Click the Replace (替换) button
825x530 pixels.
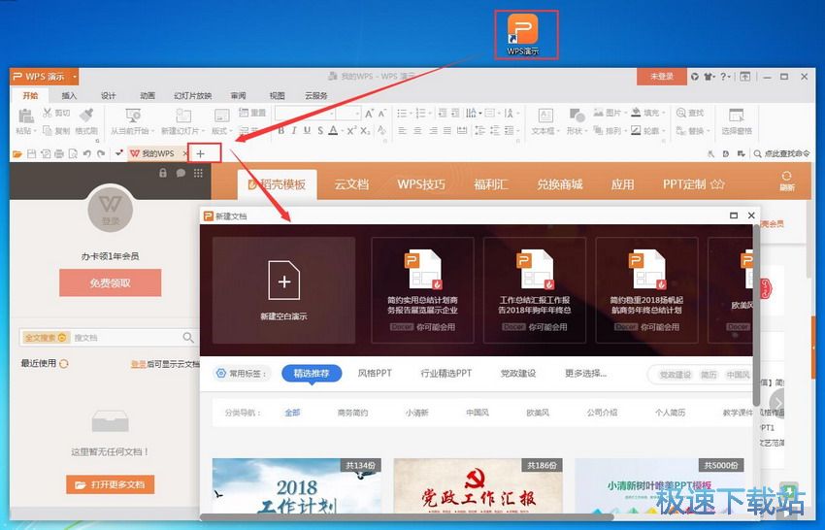[x=693, y=130]
